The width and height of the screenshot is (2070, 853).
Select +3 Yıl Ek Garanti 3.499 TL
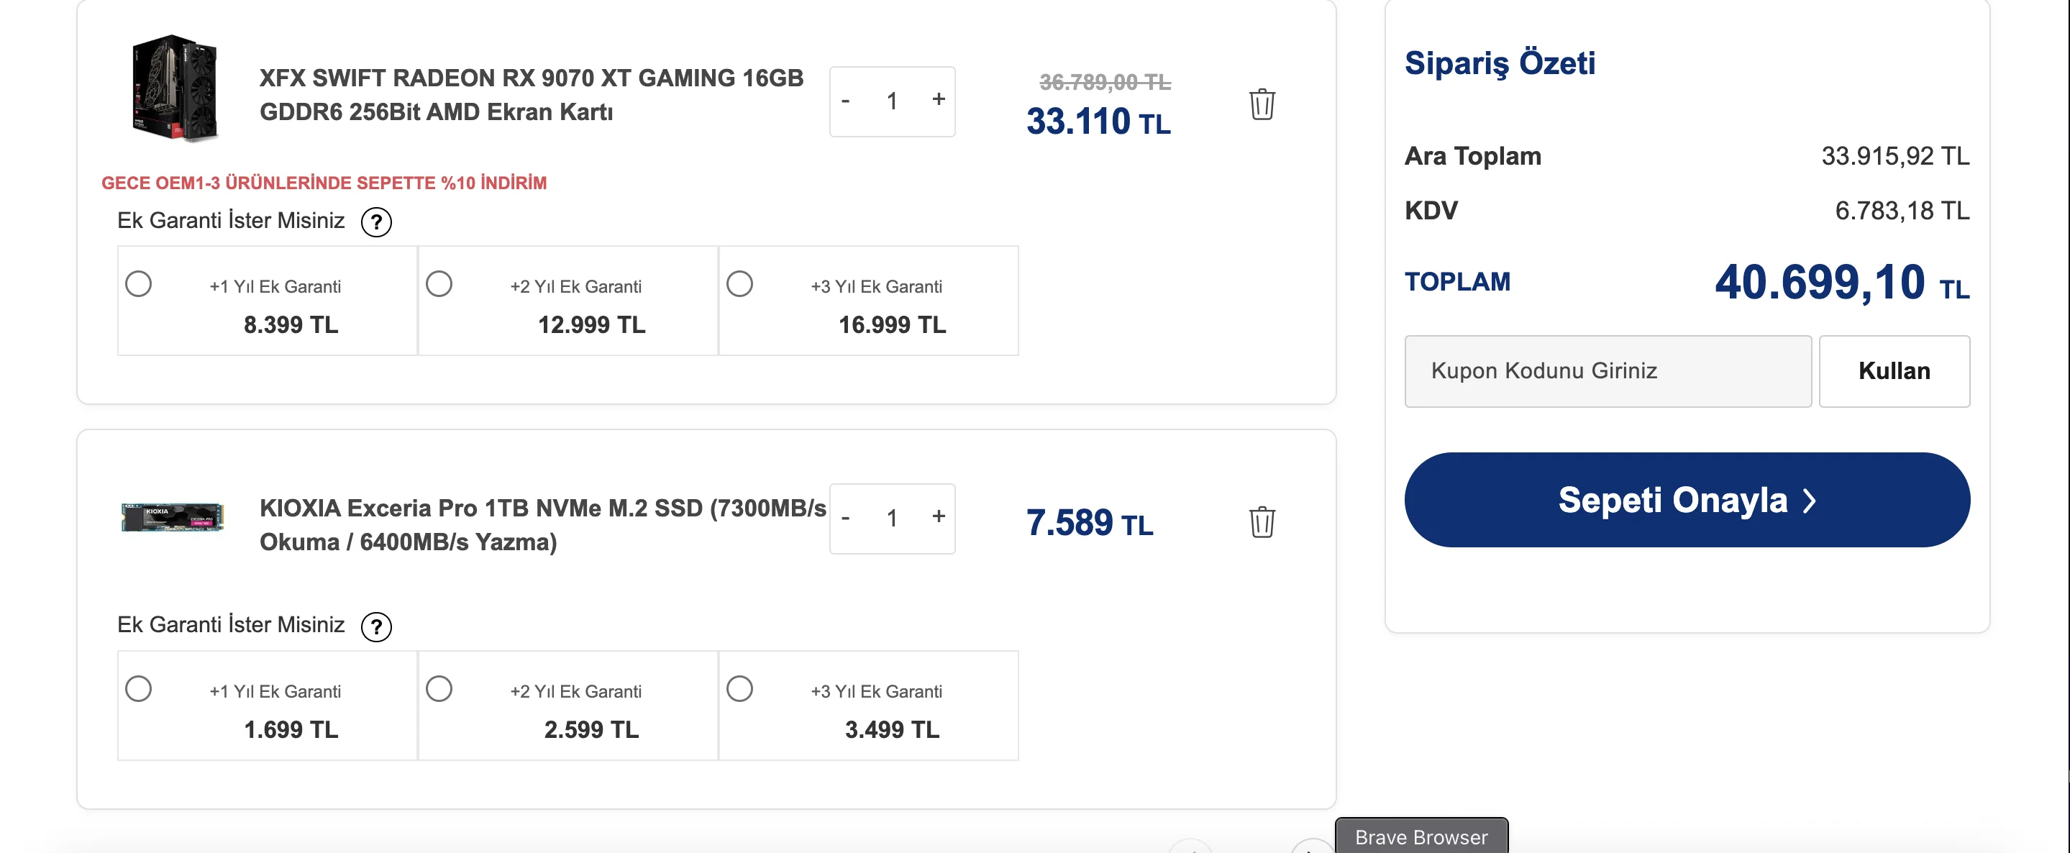[x=740, y=688]
